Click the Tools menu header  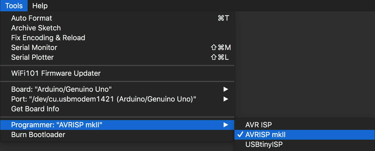(x=14, y=6)
